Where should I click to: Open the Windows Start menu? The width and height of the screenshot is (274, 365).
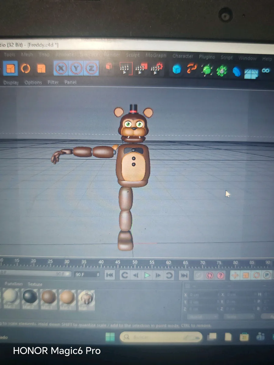(x=110, y=337)
